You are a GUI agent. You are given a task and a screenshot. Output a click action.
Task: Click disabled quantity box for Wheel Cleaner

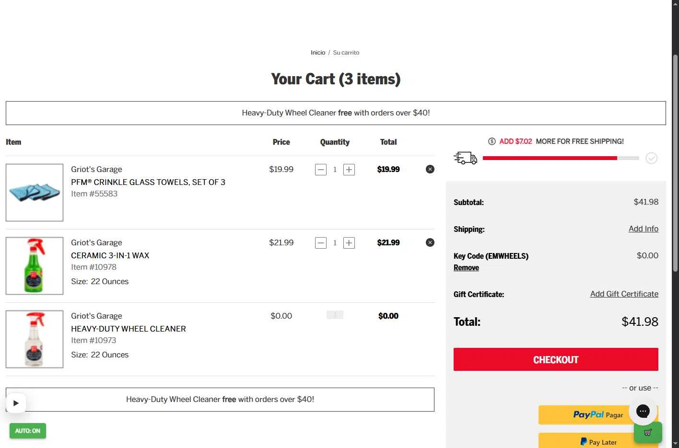click(x=335, y=315)
